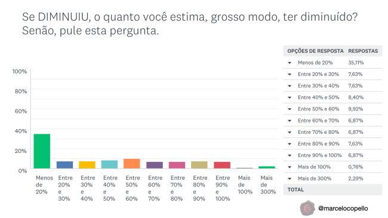The height and width of the screenshot is (218, 388).
Task: Click arrow next to 'Entre 90% e 100%'
Action: (x=290, y=155)
